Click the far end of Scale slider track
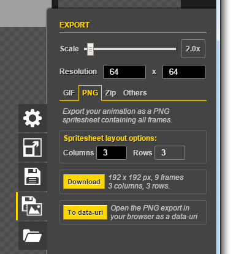 [x=174, y=49]
